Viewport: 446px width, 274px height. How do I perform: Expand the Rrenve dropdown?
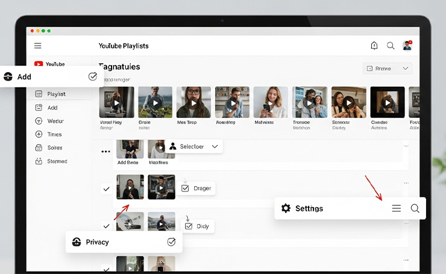point(388,69)
